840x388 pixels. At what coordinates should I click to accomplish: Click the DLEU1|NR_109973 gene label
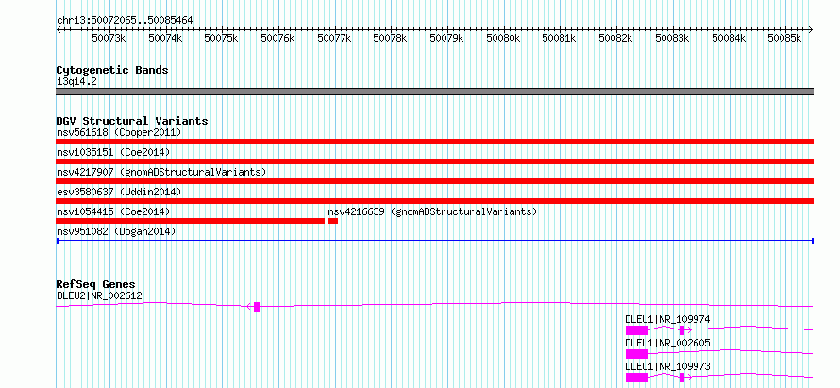point(667,366)
